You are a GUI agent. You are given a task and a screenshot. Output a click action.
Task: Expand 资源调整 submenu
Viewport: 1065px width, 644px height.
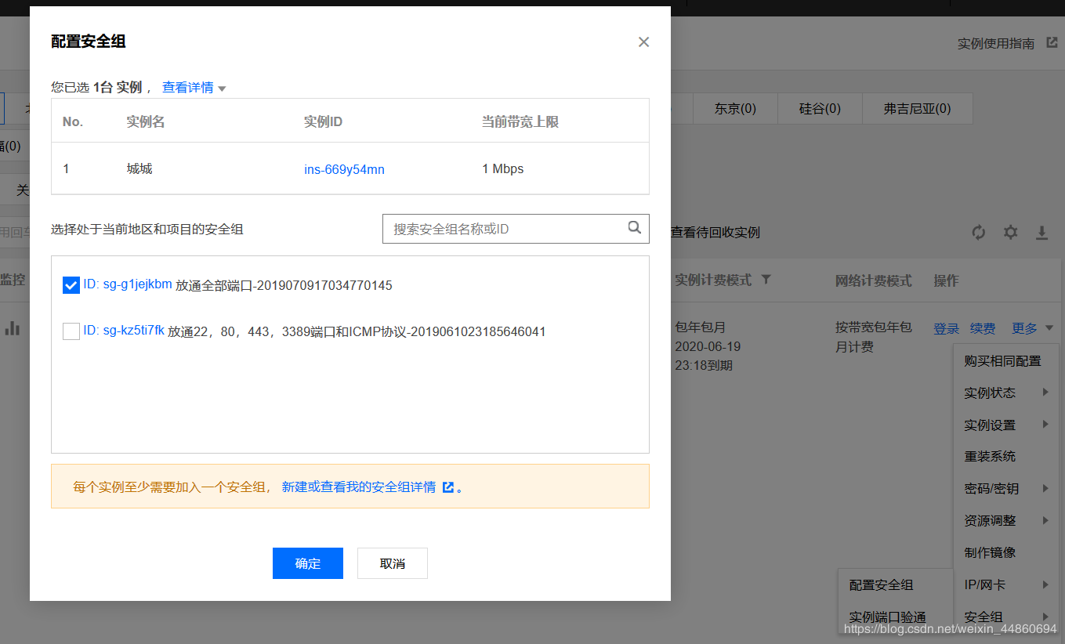click(1006, 520)
